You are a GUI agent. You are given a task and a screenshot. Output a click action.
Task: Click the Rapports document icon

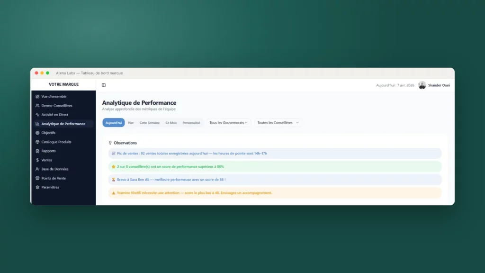[x=37, y=151]
